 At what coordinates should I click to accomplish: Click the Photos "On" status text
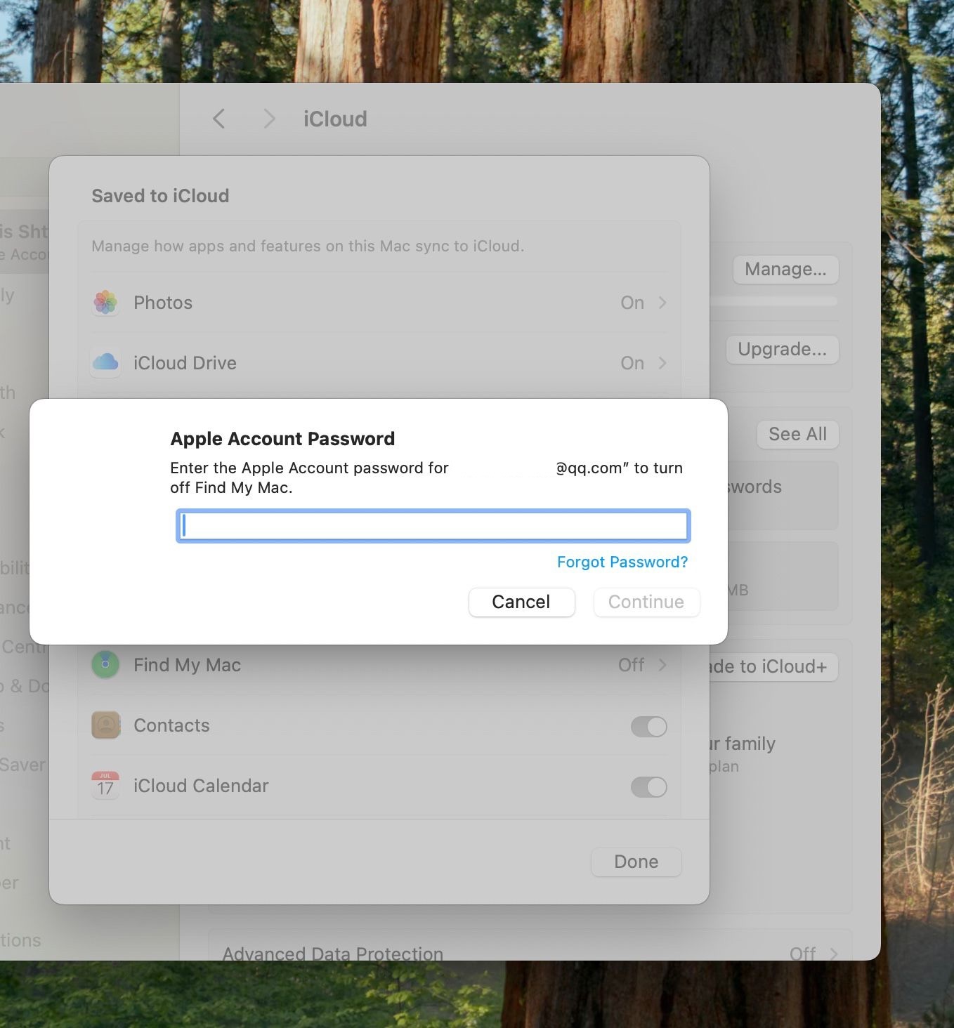pos(632,303)
